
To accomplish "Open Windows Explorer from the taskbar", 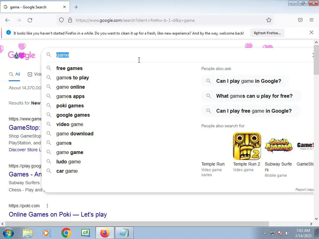I will [x=28, y=233].
